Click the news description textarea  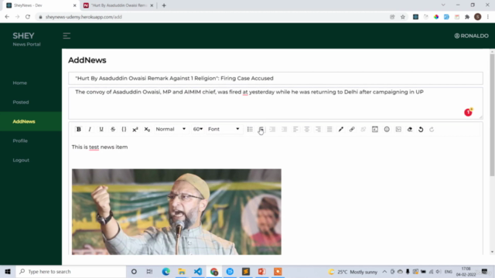pos(275,103)
